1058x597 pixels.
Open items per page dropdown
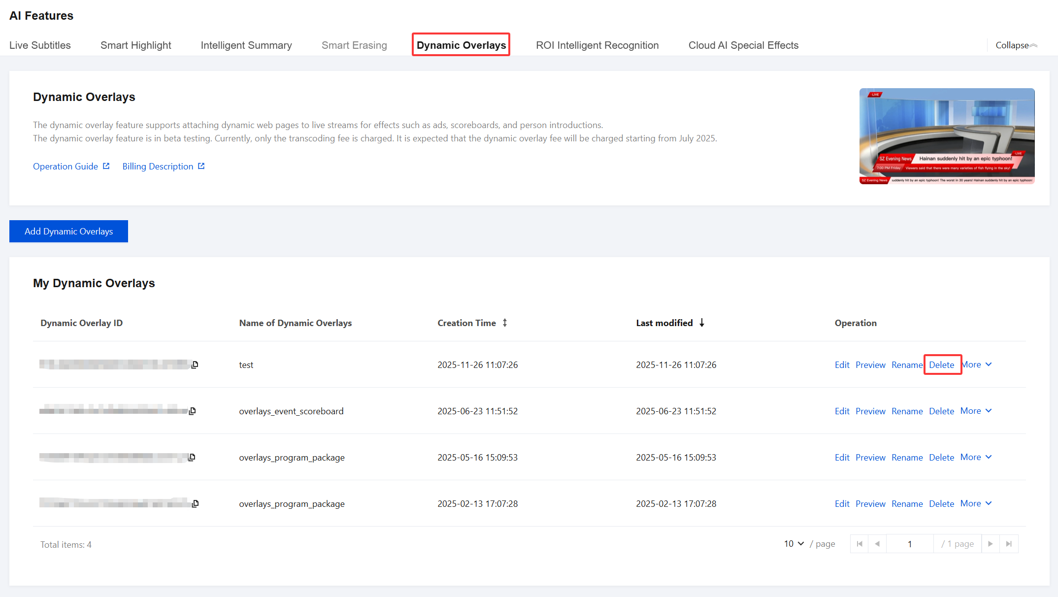(793, 544)
